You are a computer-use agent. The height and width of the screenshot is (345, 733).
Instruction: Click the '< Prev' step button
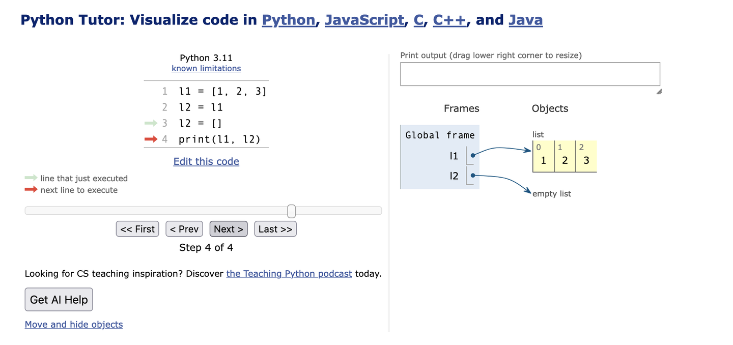[x=184, y=228]
